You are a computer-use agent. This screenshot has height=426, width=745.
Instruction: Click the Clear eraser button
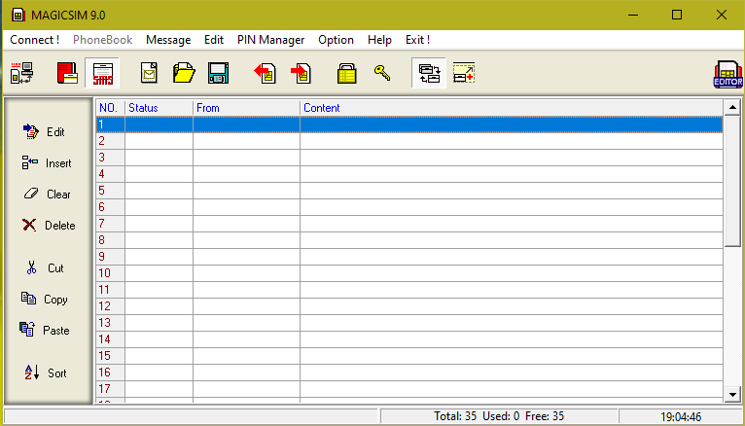point(47,194)
